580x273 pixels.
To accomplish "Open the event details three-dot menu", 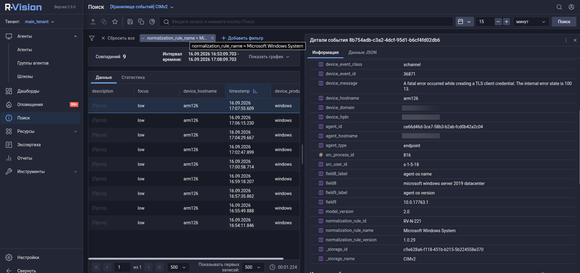I will [566, 40].
